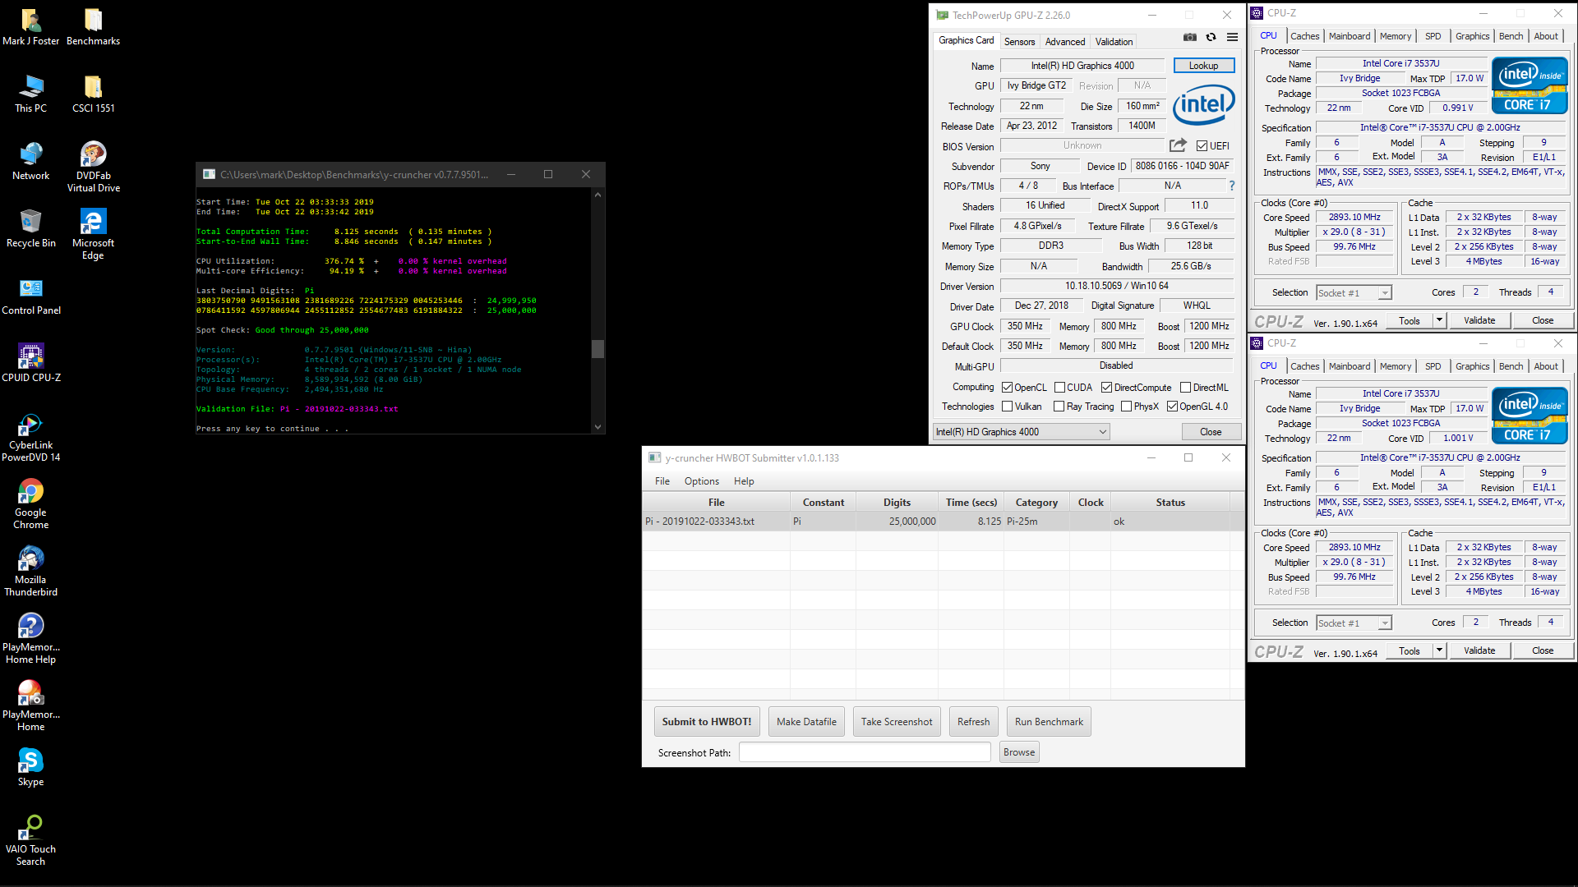This screenshot has width=1578, height=887.
Task: Click the Refresh button in HWBOT Submitter
Action: pos(973,722)
